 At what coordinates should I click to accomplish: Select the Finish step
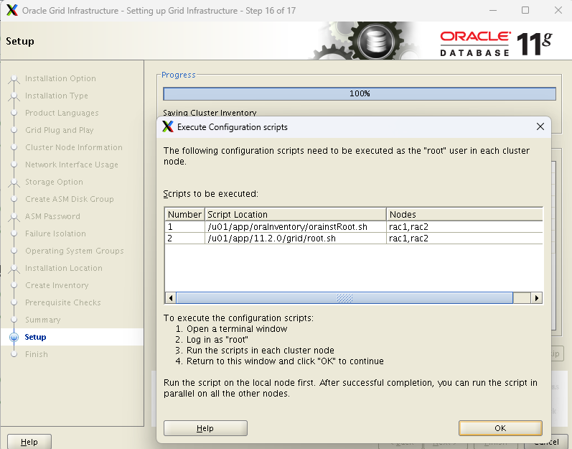(x=37, y=354)
